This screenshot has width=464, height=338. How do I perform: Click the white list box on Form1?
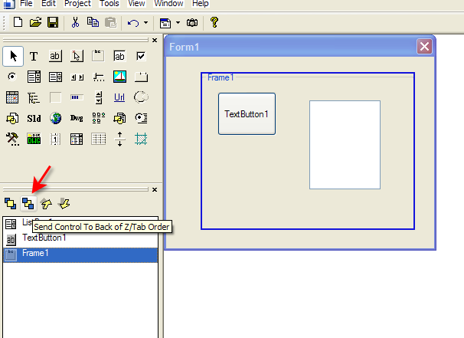345,145
